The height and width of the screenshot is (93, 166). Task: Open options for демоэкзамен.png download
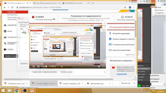(x=110, y=83)
